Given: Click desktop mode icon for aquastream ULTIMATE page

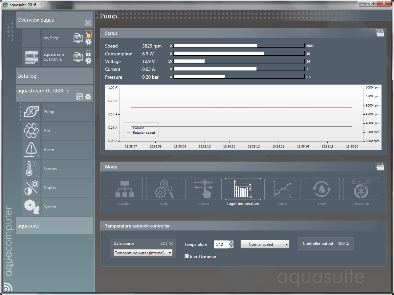Looking at the screenshot, I should coord(78,57).
